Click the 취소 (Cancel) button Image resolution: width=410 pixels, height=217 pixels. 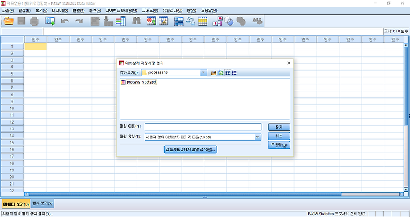tap(279, 136)
